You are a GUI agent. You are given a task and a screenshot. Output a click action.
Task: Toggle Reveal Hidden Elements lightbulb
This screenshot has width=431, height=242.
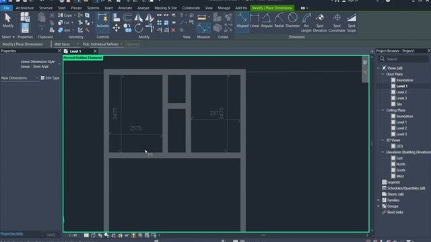click(133, 235)
